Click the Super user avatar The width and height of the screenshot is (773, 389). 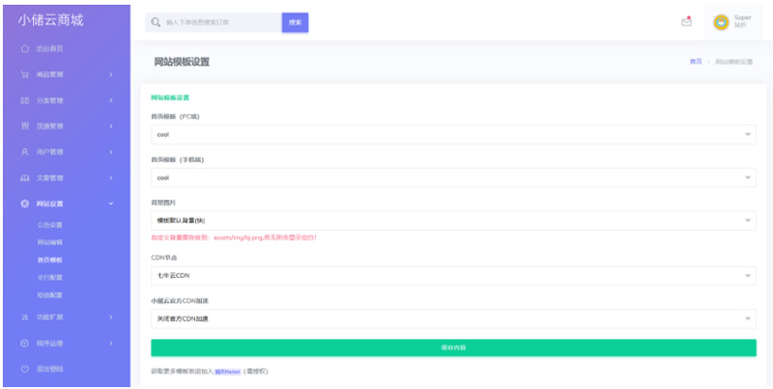[721, 22]
